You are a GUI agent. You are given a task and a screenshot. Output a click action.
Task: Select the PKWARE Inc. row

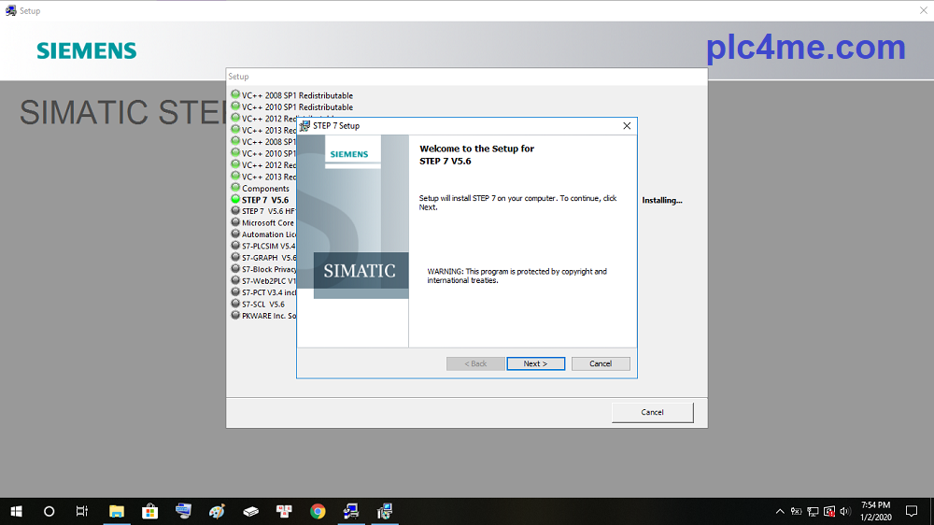pos(262,316)
